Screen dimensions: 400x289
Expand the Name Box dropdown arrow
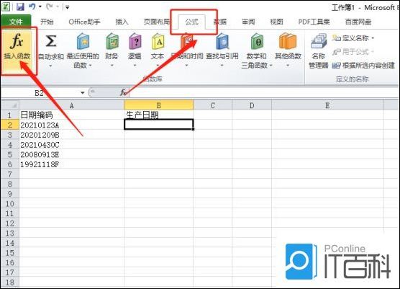click(x=83, y=92)
